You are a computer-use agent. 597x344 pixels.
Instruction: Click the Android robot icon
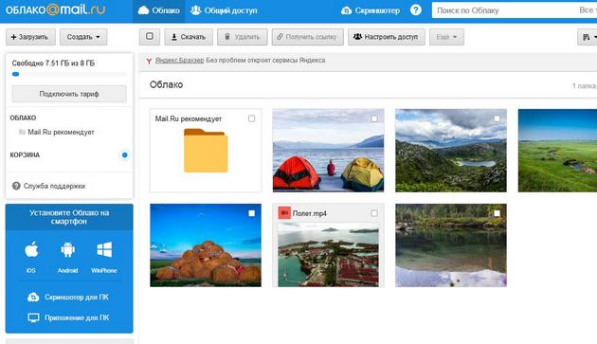68,250
